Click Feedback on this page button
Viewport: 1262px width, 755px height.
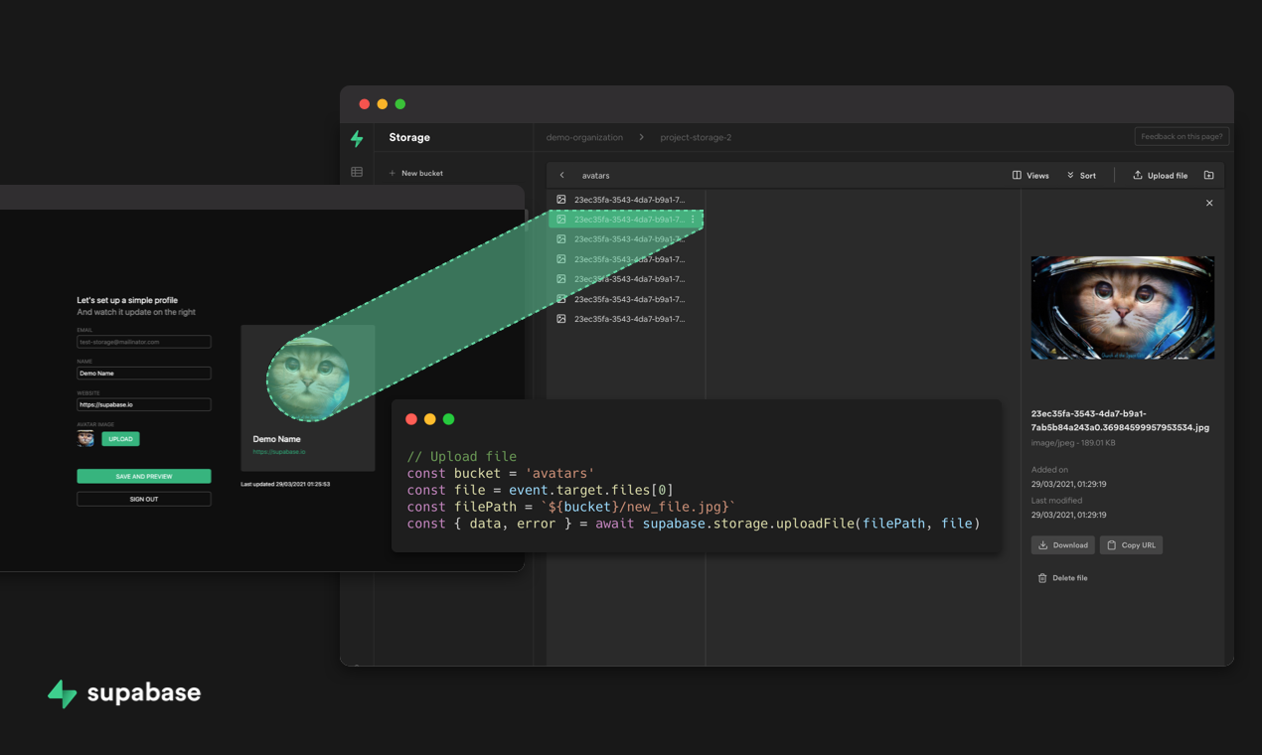[x=1182, y=136]
